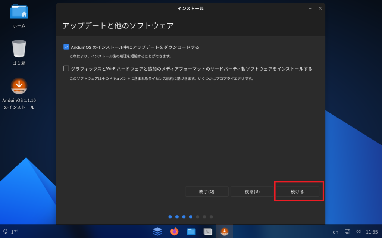Viewport: 382px width, 238px height.
Task: Select the running installer icon in the taskbar
Action: point(225,232)
